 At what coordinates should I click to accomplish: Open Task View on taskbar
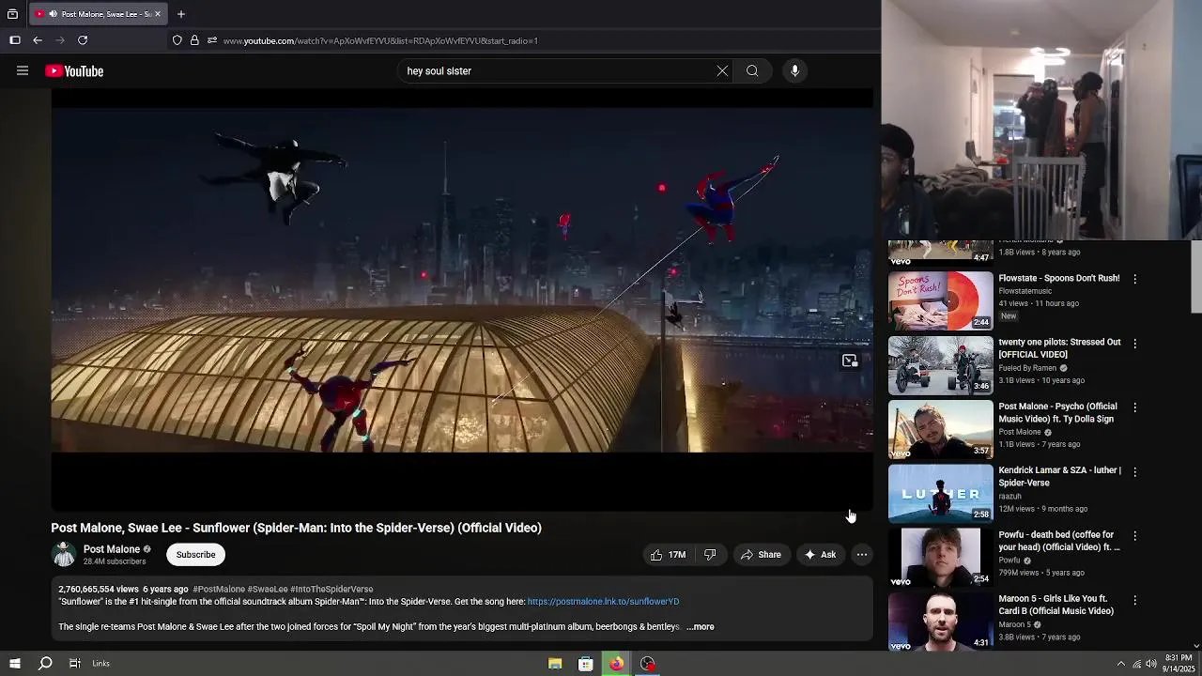pos(75,664)
